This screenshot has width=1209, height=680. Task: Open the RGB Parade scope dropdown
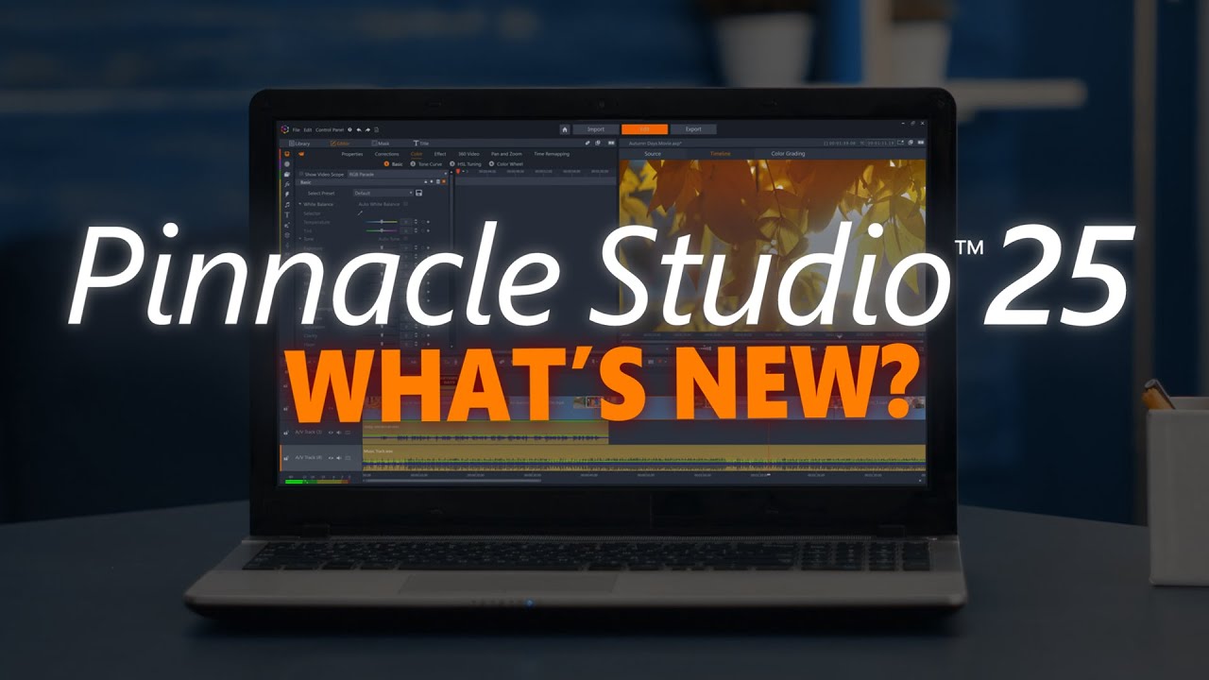pos(398,175)
